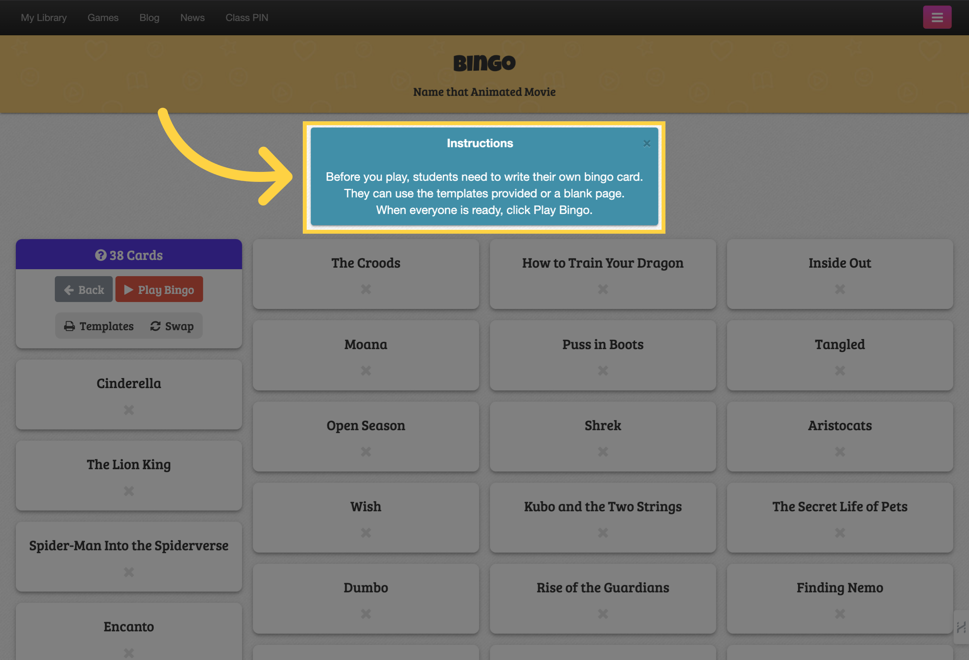Remove the Encanto card X icon
Screen dimensions: 969x660
(x=129, y=653)
